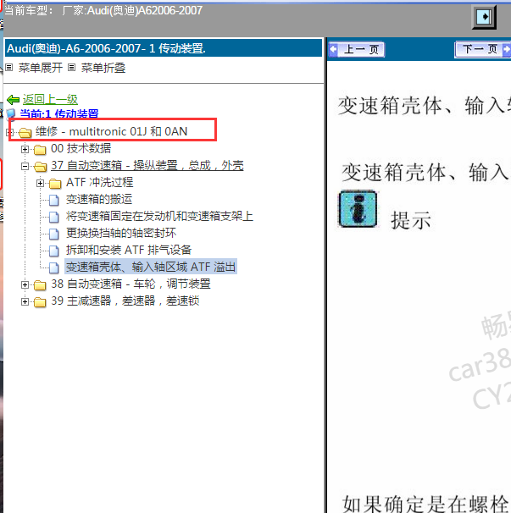
Task: Click document icon of 将变速箱固定在发动机和变速箱支架上
Action: tap(54, 217)
